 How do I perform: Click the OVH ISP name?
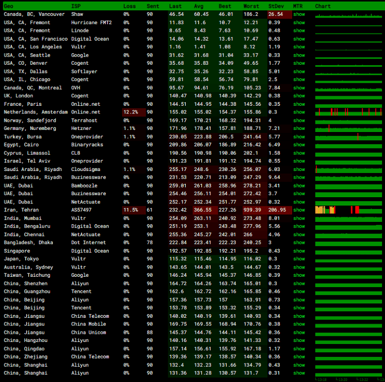point(75,88)
